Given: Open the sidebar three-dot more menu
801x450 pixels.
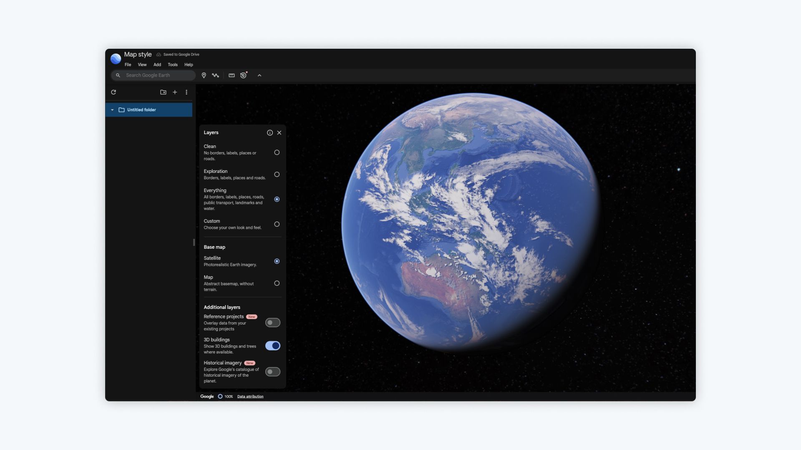Looking at the screenshot, I should coord(186,92).
